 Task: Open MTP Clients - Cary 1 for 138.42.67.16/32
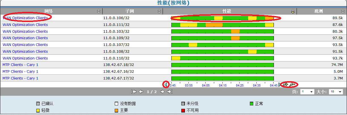(x=20, y=71)
